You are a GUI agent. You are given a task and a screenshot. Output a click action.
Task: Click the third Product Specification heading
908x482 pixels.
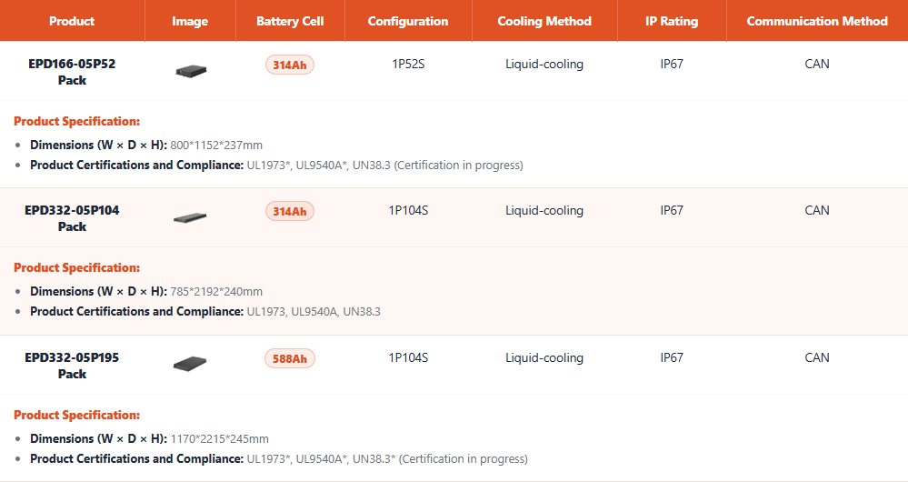pyautogui.click(x=77, y=415)
